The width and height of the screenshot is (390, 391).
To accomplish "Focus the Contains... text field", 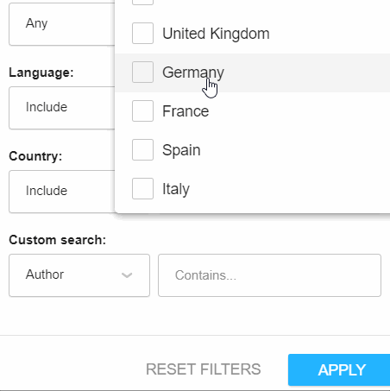I will tap(269, 275).
